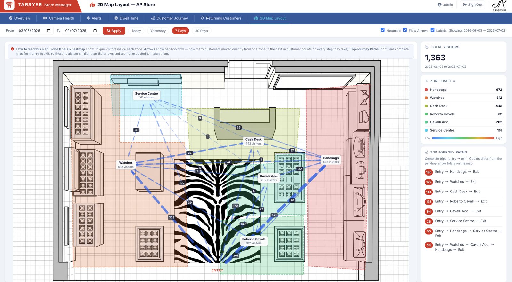Select the Yesterday date preset
This screenshot has width=512, height=282.
[158, 31]
